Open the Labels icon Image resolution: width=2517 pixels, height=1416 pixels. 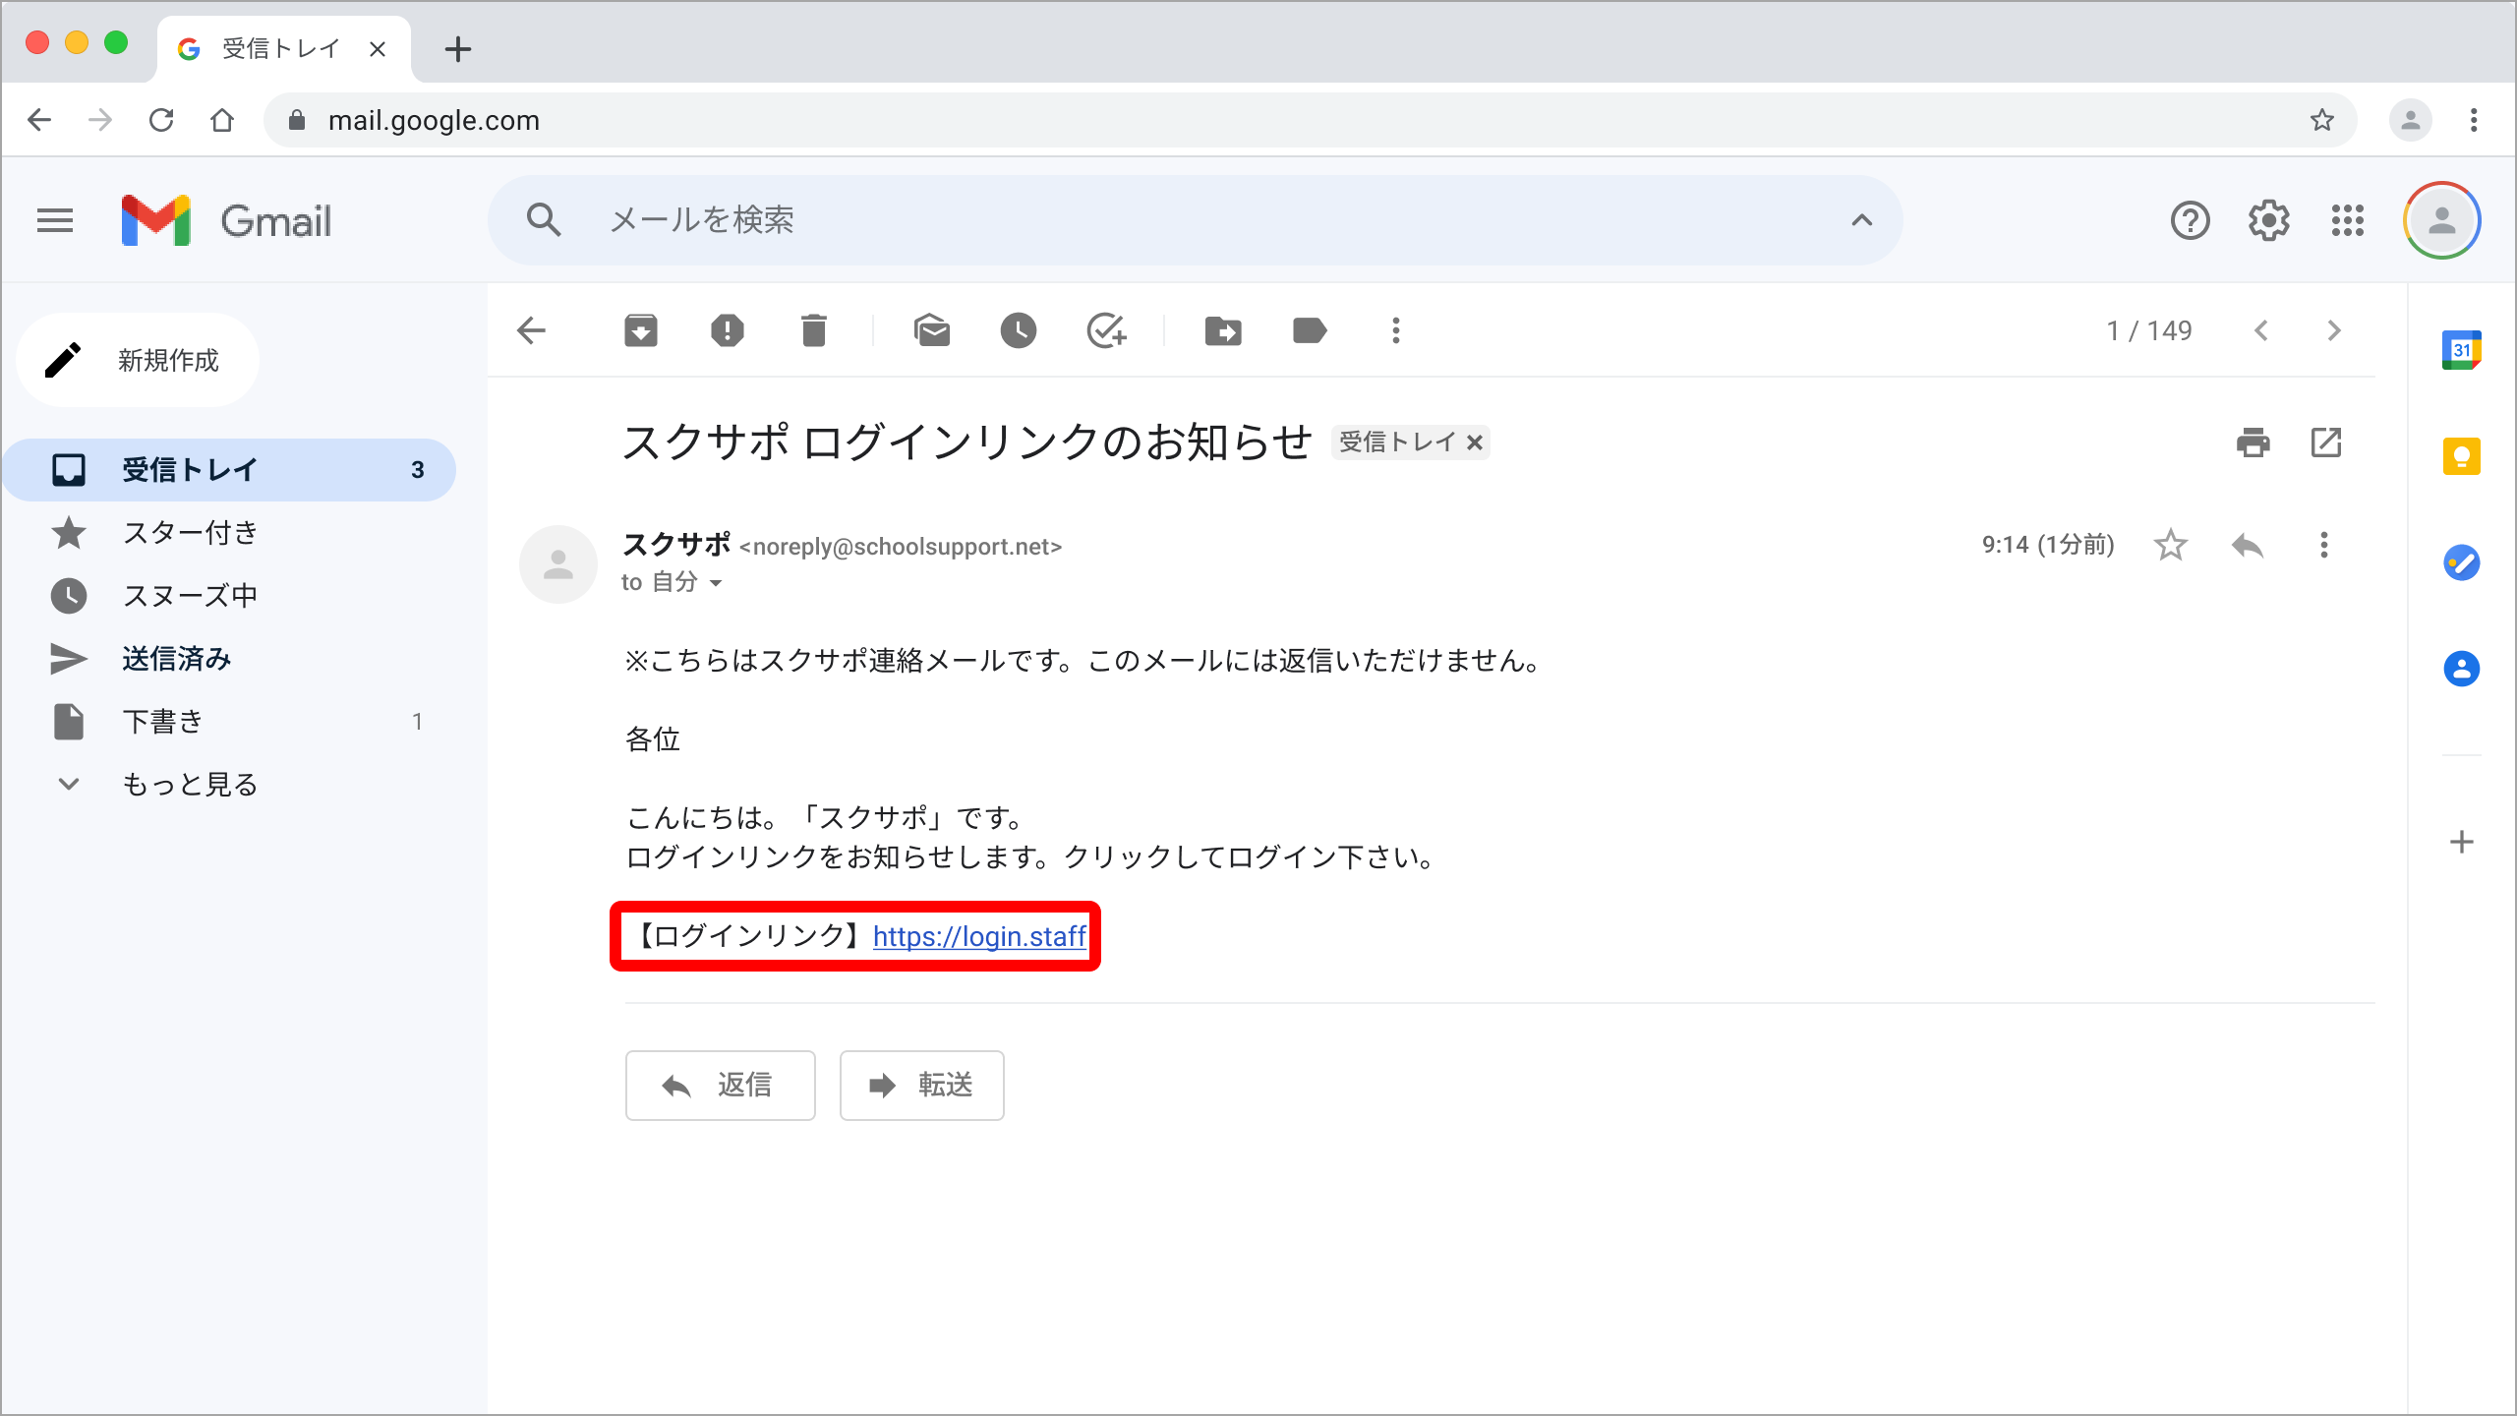point(1310,330)
